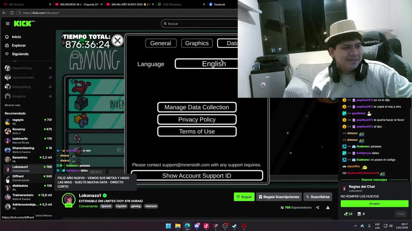Click the share icon below the stream

(x=317, y=208)
